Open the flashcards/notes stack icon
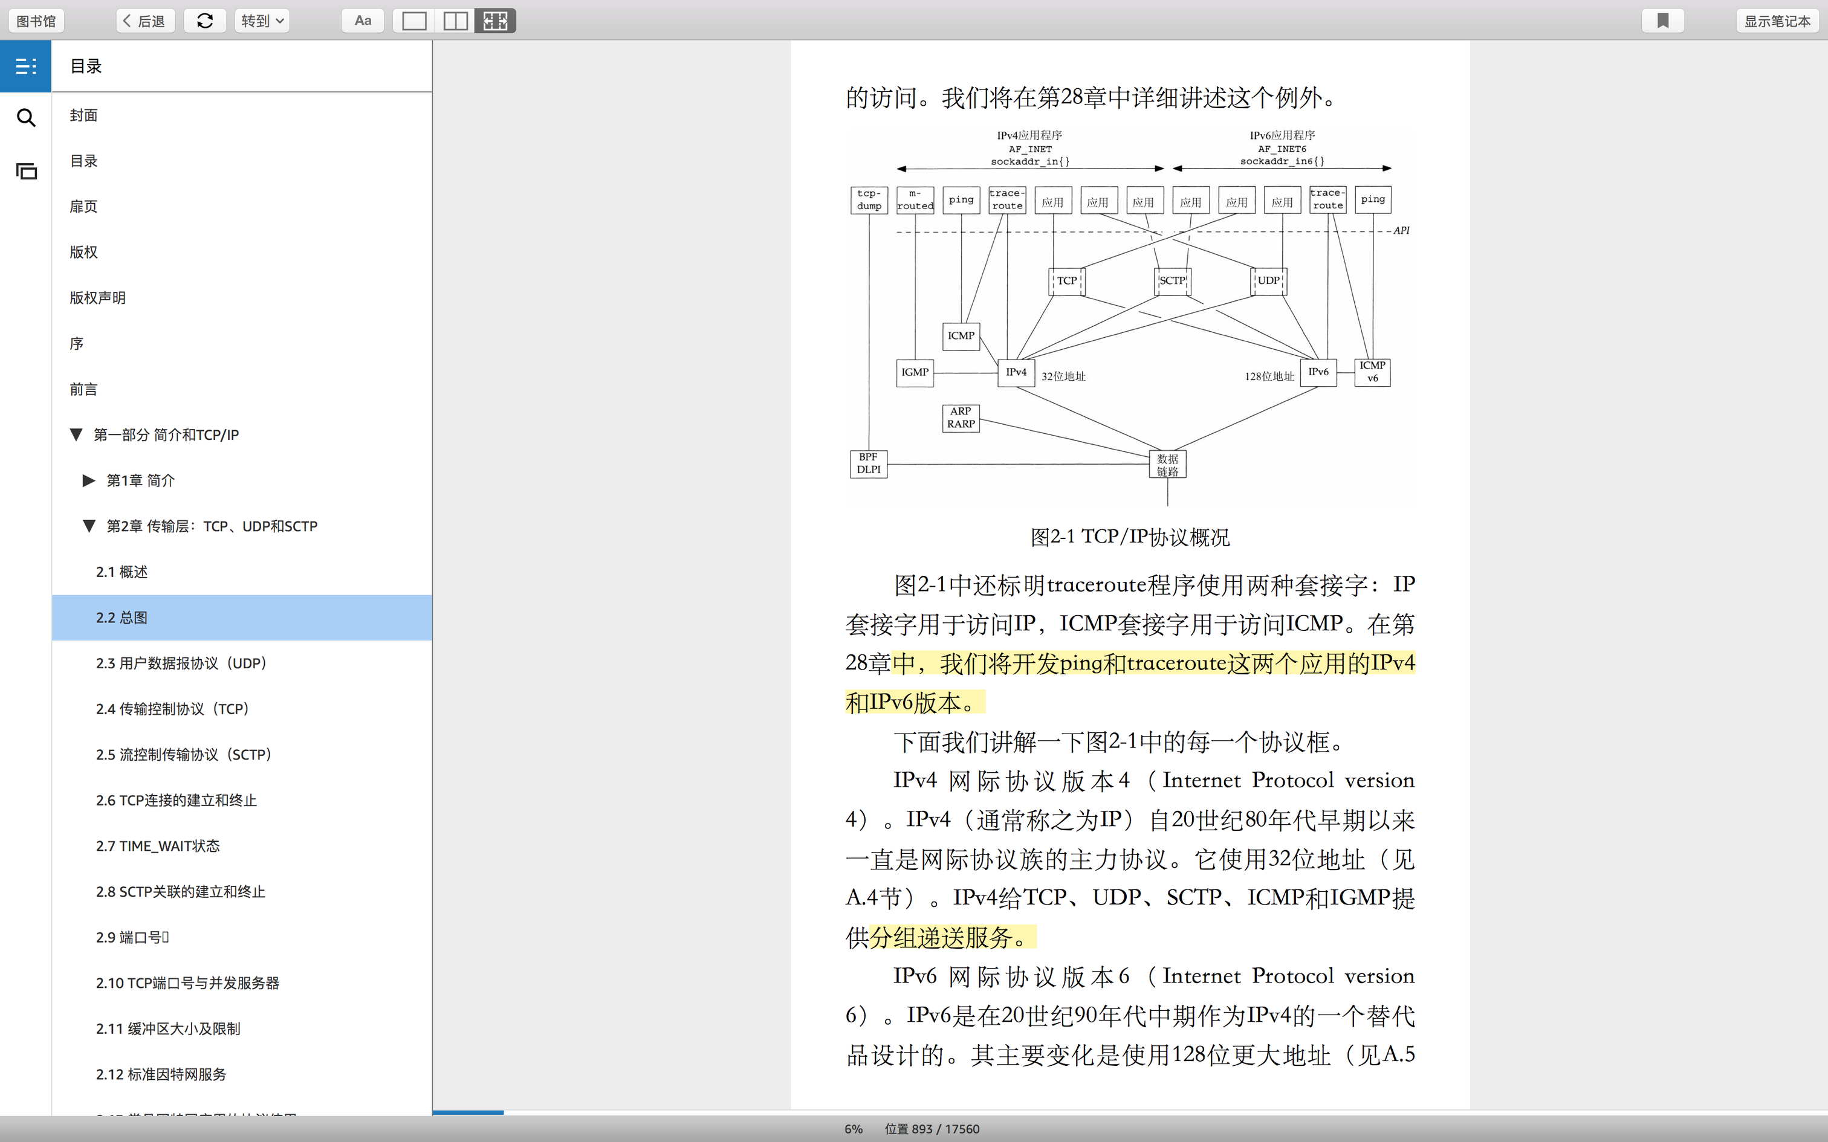The height and width of the screenshot is (1142, 1828). coord(25,172)
